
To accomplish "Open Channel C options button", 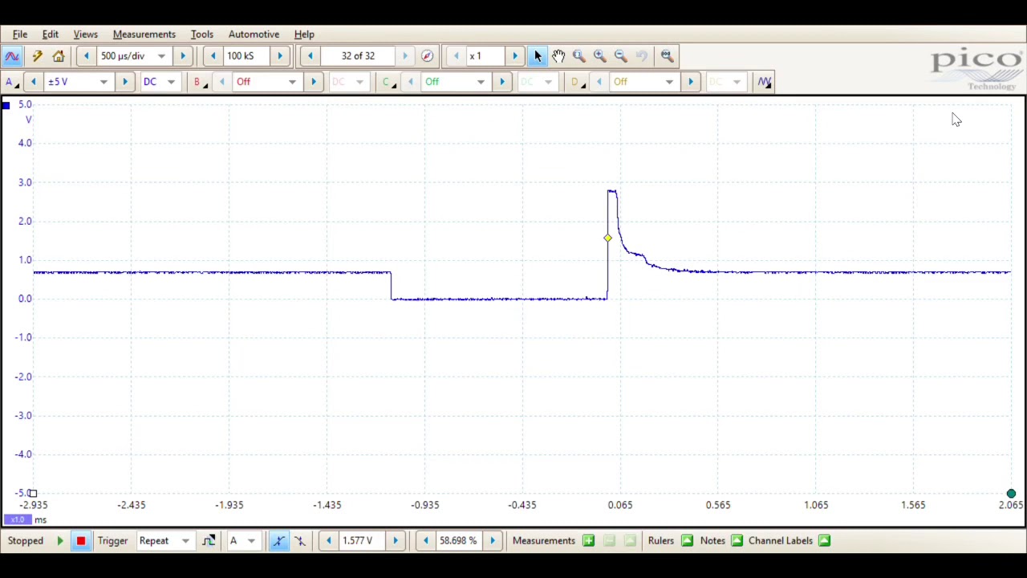I will point(389,82).
